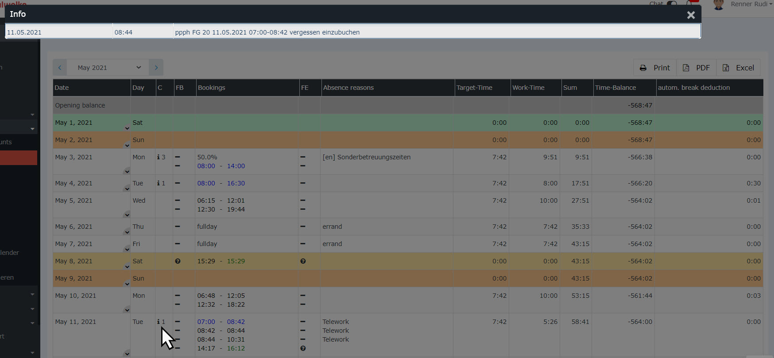Click the FE question mark icon on May 8
The image size is (774, 358).
click(x=303, y=261)
